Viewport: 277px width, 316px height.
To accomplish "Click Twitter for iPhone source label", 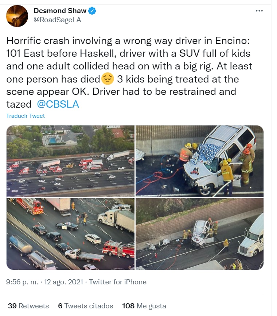I will pyautogui.click(x=118, y=282).
